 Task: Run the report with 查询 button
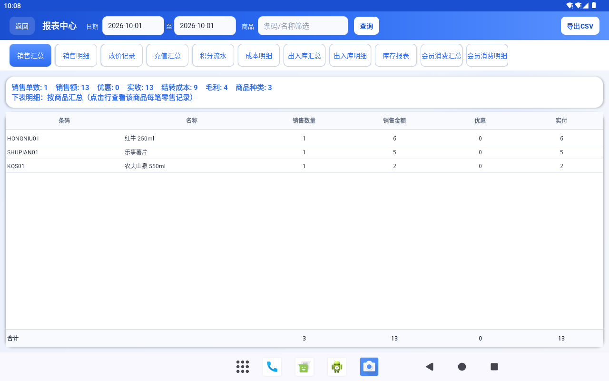point(366,26)
